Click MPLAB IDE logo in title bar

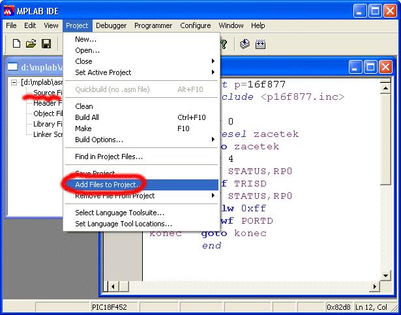pos(9,11)
